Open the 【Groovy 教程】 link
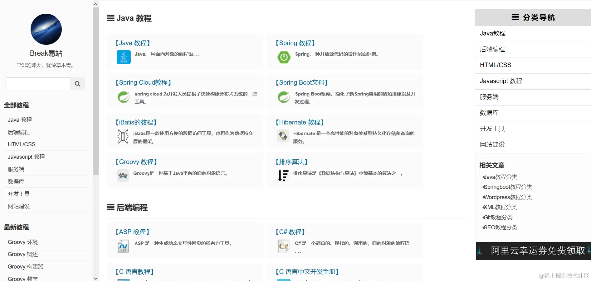 pos(136,162)
